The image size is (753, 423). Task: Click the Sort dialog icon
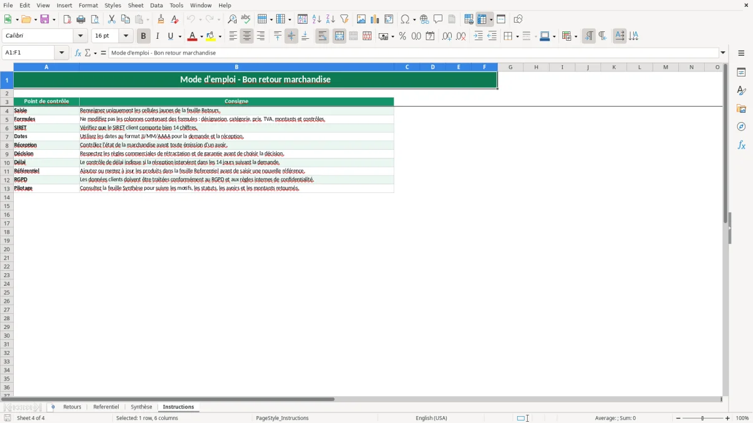tap(302, 19)
